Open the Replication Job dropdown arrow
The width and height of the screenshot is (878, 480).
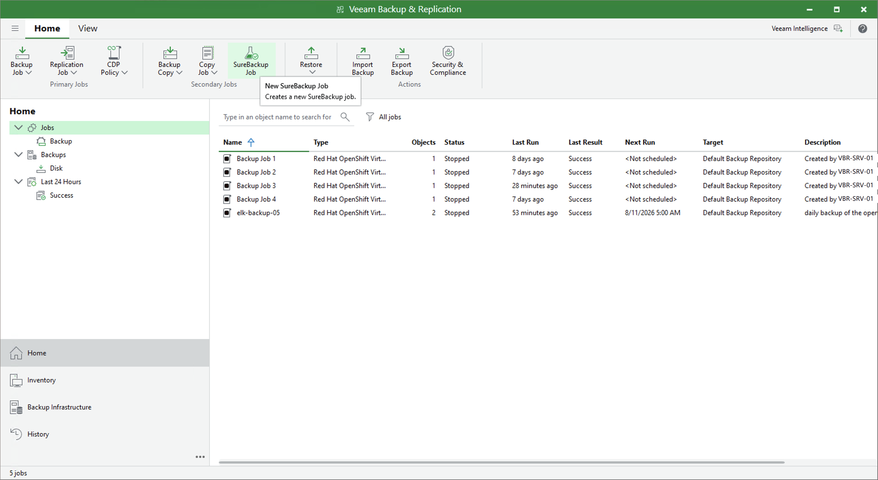pyautogui.click(x=74, y=73)
